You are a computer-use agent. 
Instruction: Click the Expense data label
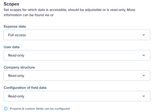[x=15, y=27]
